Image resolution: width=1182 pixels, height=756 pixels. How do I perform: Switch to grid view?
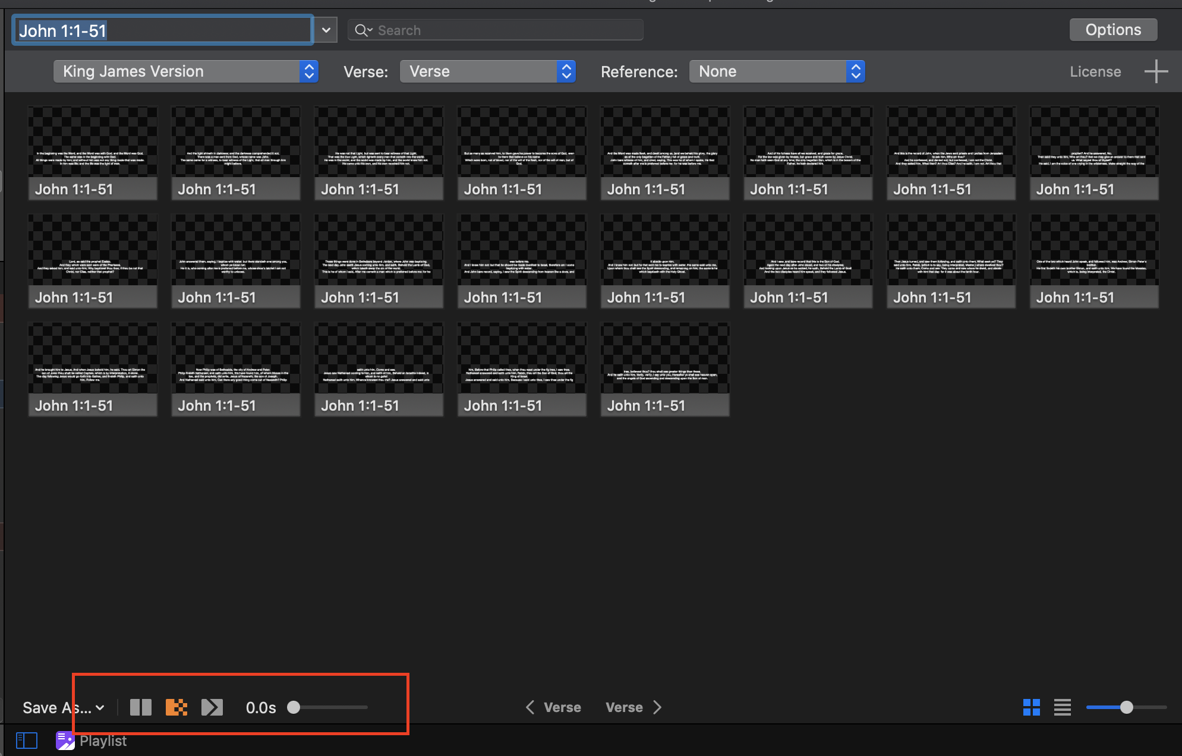click(x=1032, y=707)
